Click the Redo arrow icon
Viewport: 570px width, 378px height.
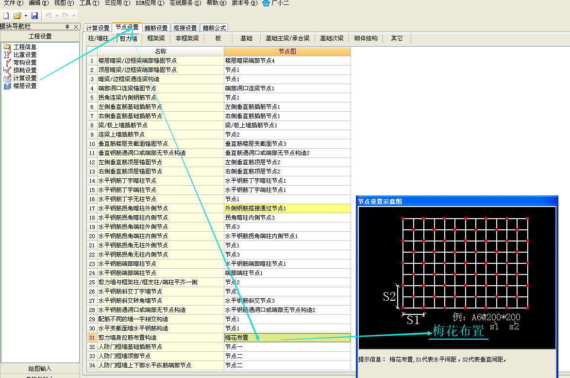tap(66, 16)
